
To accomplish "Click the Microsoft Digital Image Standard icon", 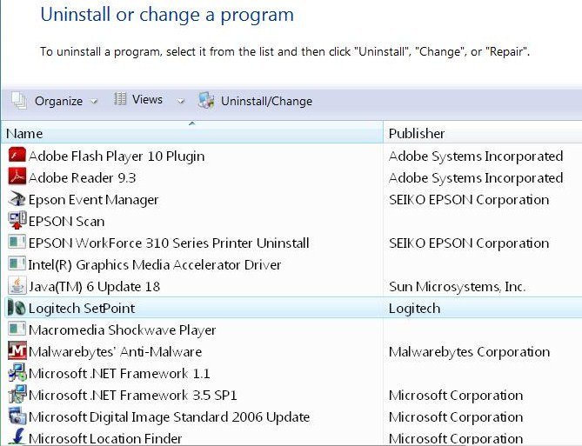I will pyautogui.click(x=17, y=416).
